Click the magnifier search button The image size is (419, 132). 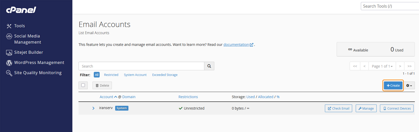pos(209,66)
